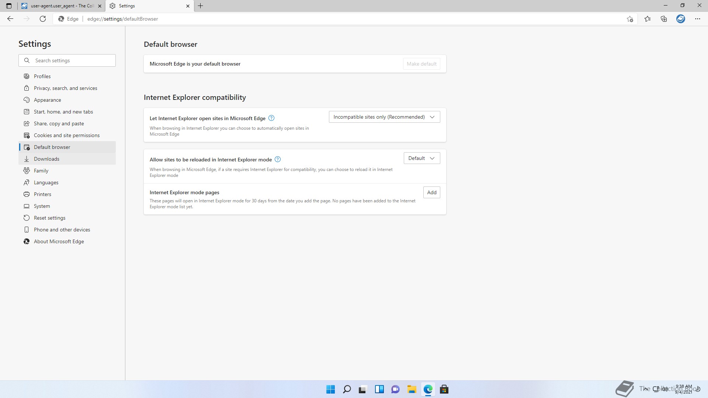The width and height of the screenshot is (708, 398).
Task: Open Reset settings section
Action: (x=67, y=218)
